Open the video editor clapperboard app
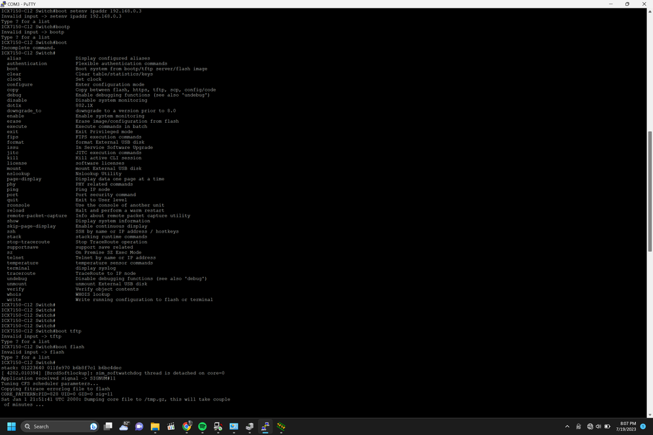653x435 pixels. pyautogui.click(x=171, y=427)
